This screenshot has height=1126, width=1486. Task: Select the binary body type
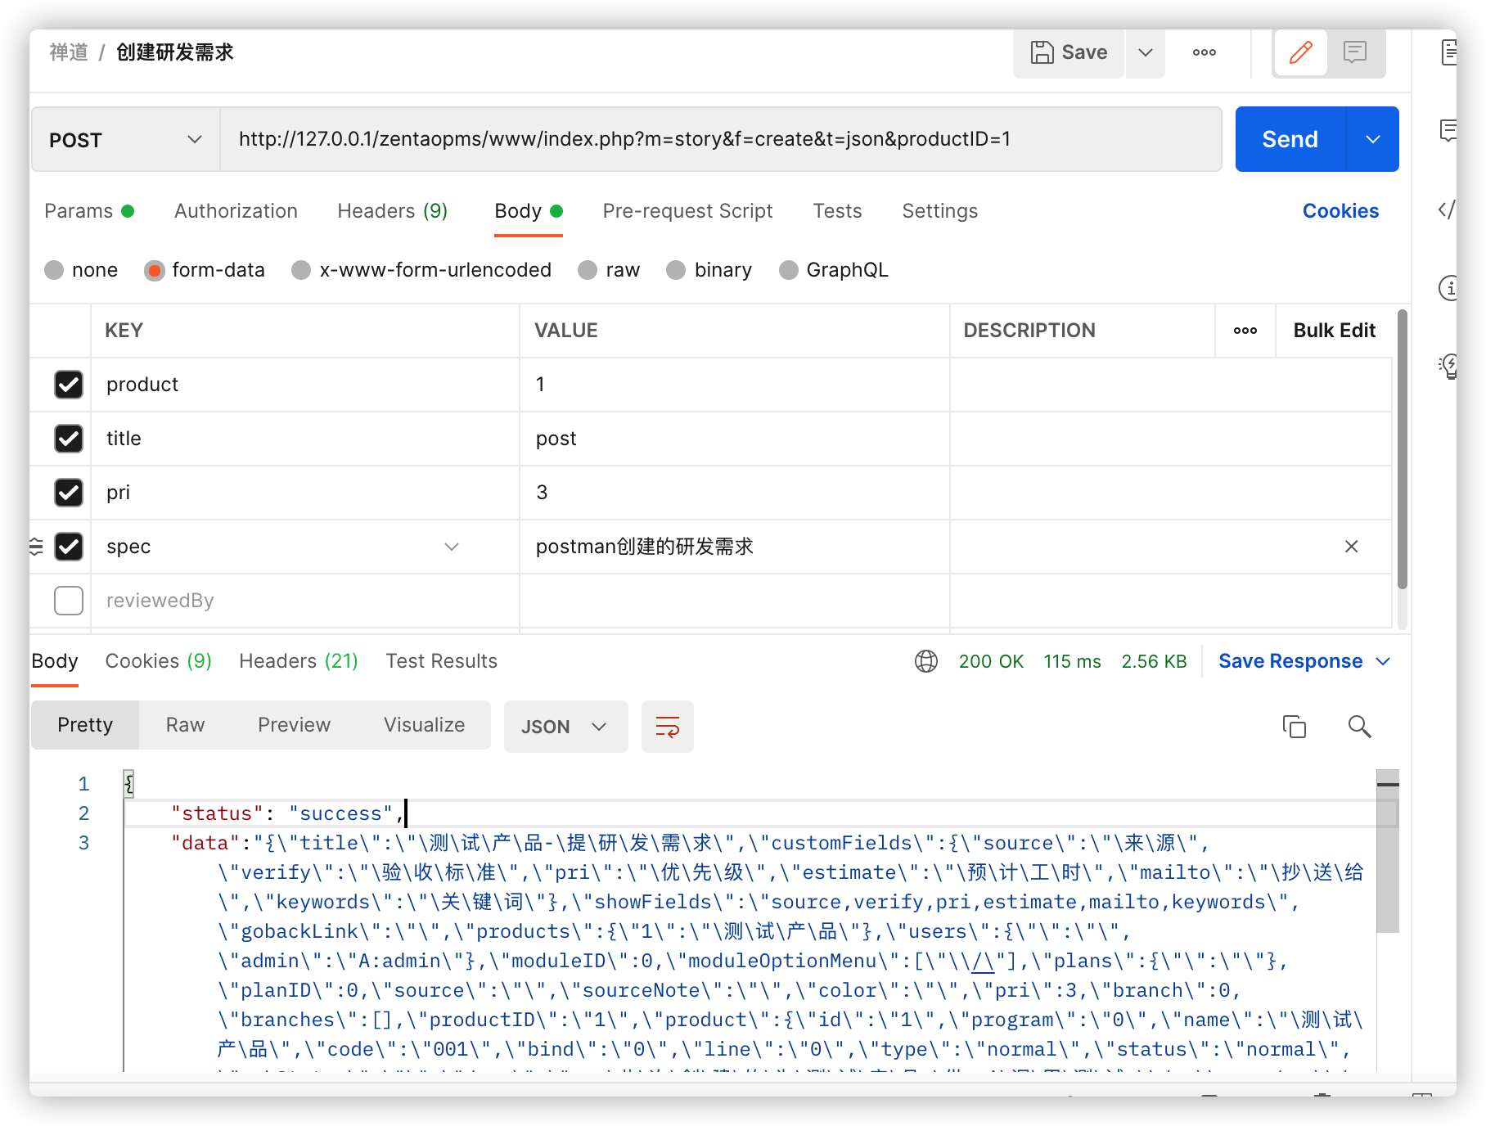click(x=676, y=270)
